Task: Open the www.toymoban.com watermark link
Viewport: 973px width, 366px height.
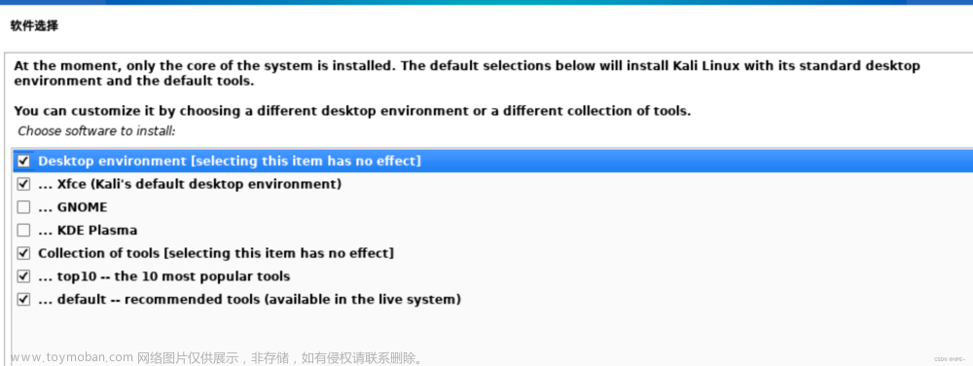Action: point(71,357)
